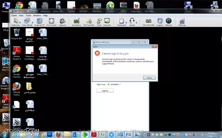The width and height of the screenshot is (222, 138).
Task: Select the yellow folder on remote desktop
Action: click(x=29, y=88)
